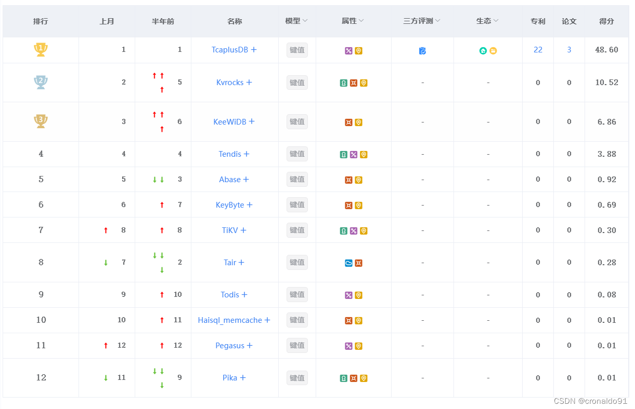
Task: Open the Haisql_memcache database link
Action: click(230, 320)
